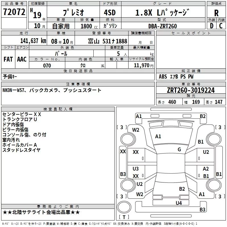The width and height of the screenshot is (227, 227).
Task: Click inspector note ドア内張傷
Action: [x=13, y=125]
